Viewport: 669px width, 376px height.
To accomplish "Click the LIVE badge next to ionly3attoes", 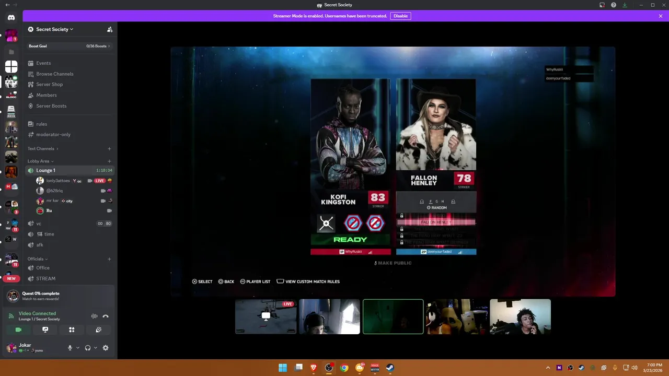I will 99,181.
